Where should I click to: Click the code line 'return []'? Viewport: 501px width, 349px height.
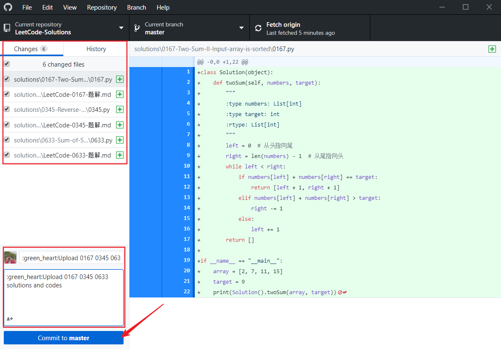[x=240, y=240]
